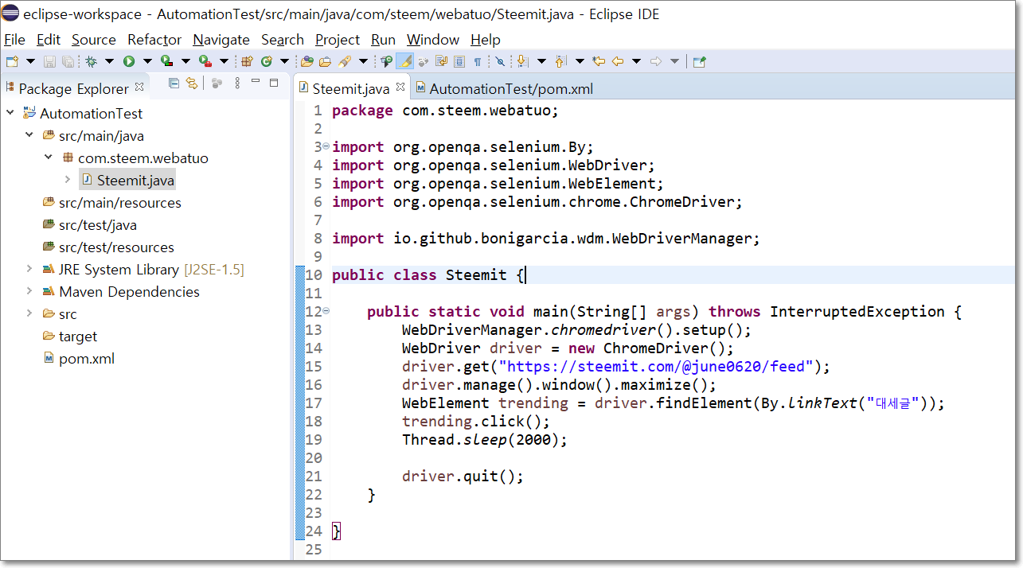Collapse the src/main/java folder
Image resolution: width=1023 pixels, height=568 pixels.
coord(29,135)
